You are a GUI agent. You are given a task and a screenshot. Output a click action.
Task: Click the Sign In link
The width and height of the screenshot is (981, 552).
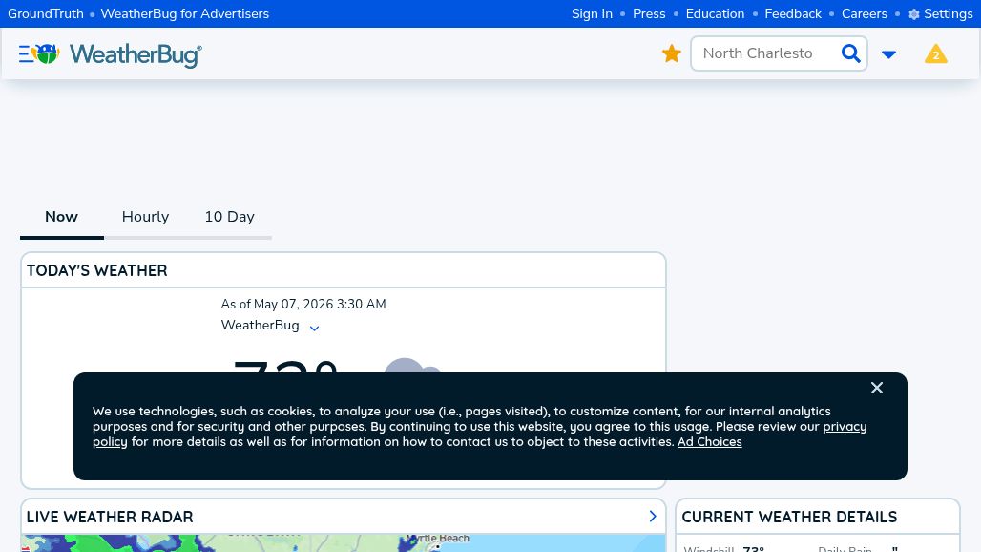coord(592,13)
